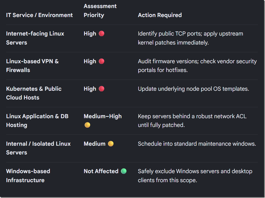Click "High" in the Internet-facing Linux Servers row
This screenshot has height=198, width=265.
click(x=90, y=34)
